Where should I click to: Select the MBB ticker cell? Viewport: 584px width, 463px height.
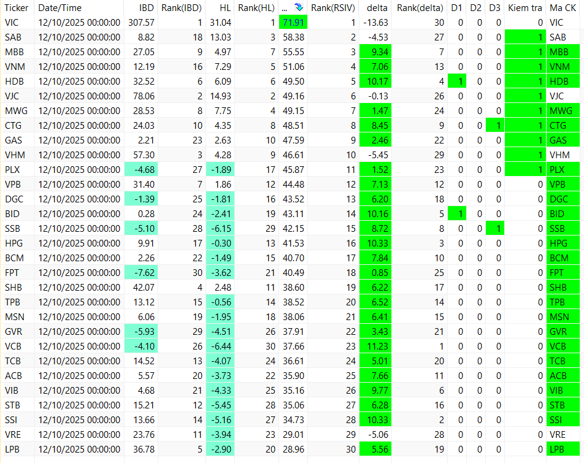pos(18,52)
